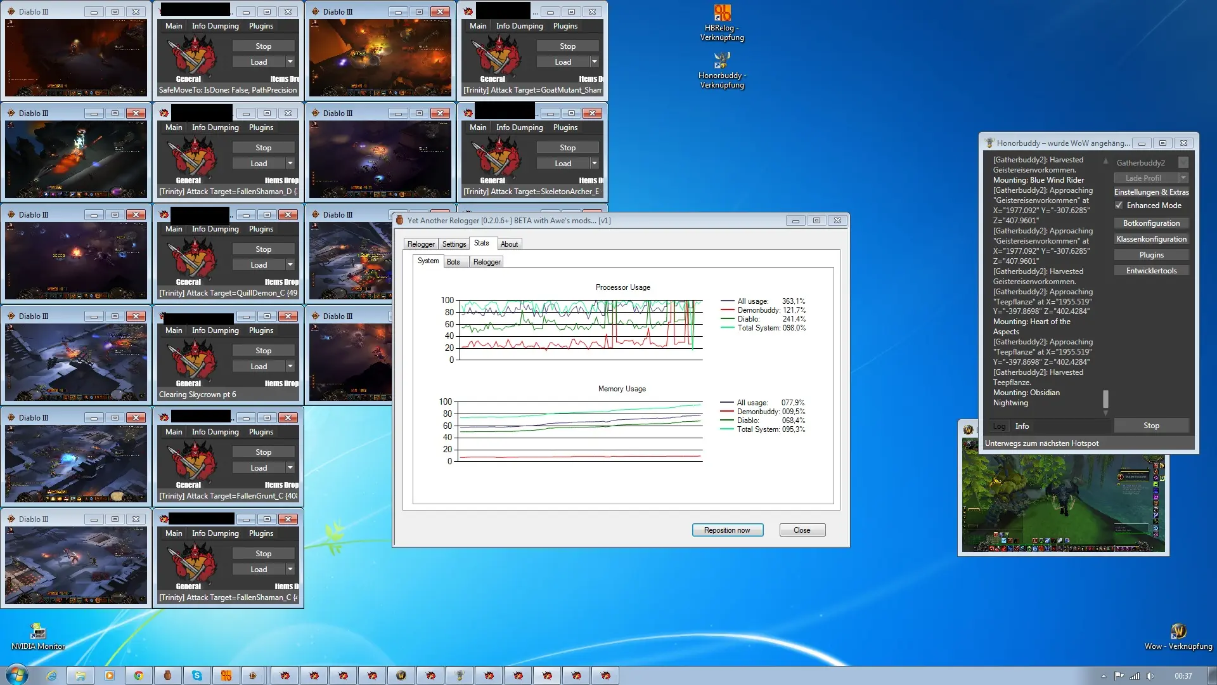The width and height of the screenshot is (1217, 685).
Task: Open Plugins tab in GoatMutant_Shaman Demonbuddy window
Action: (565, 26)
